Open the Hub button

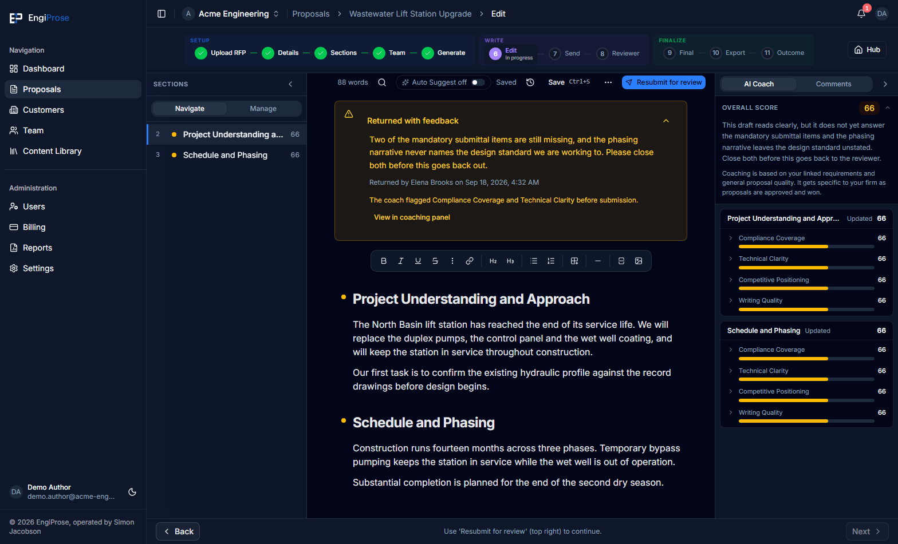pos(867,50)
